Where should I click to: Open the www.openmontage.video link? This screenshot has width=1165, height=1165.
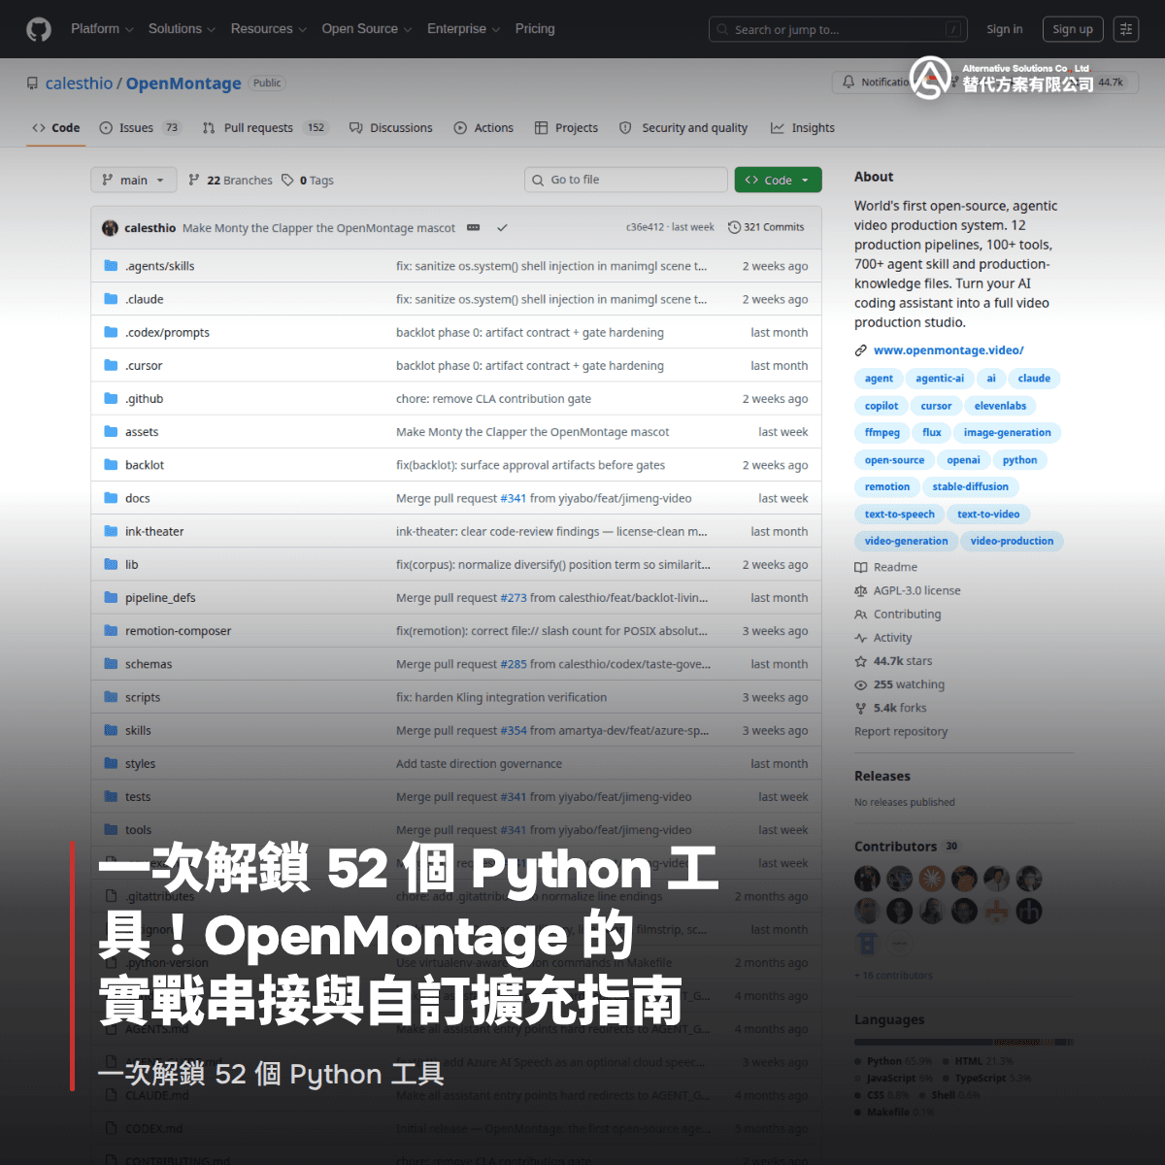(949, 350)
